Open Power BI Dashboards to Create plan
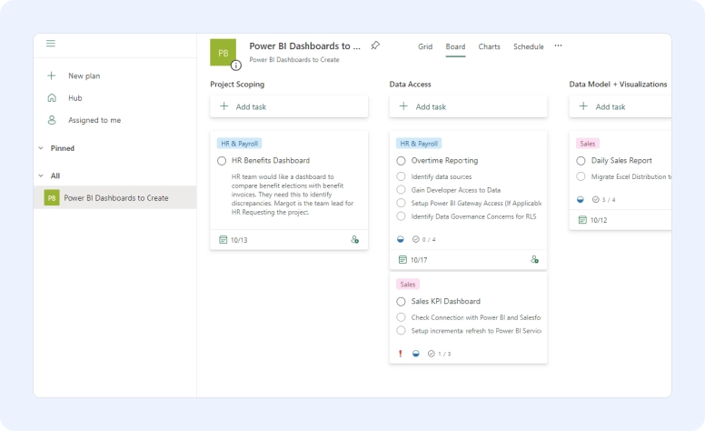 (115, 197)
